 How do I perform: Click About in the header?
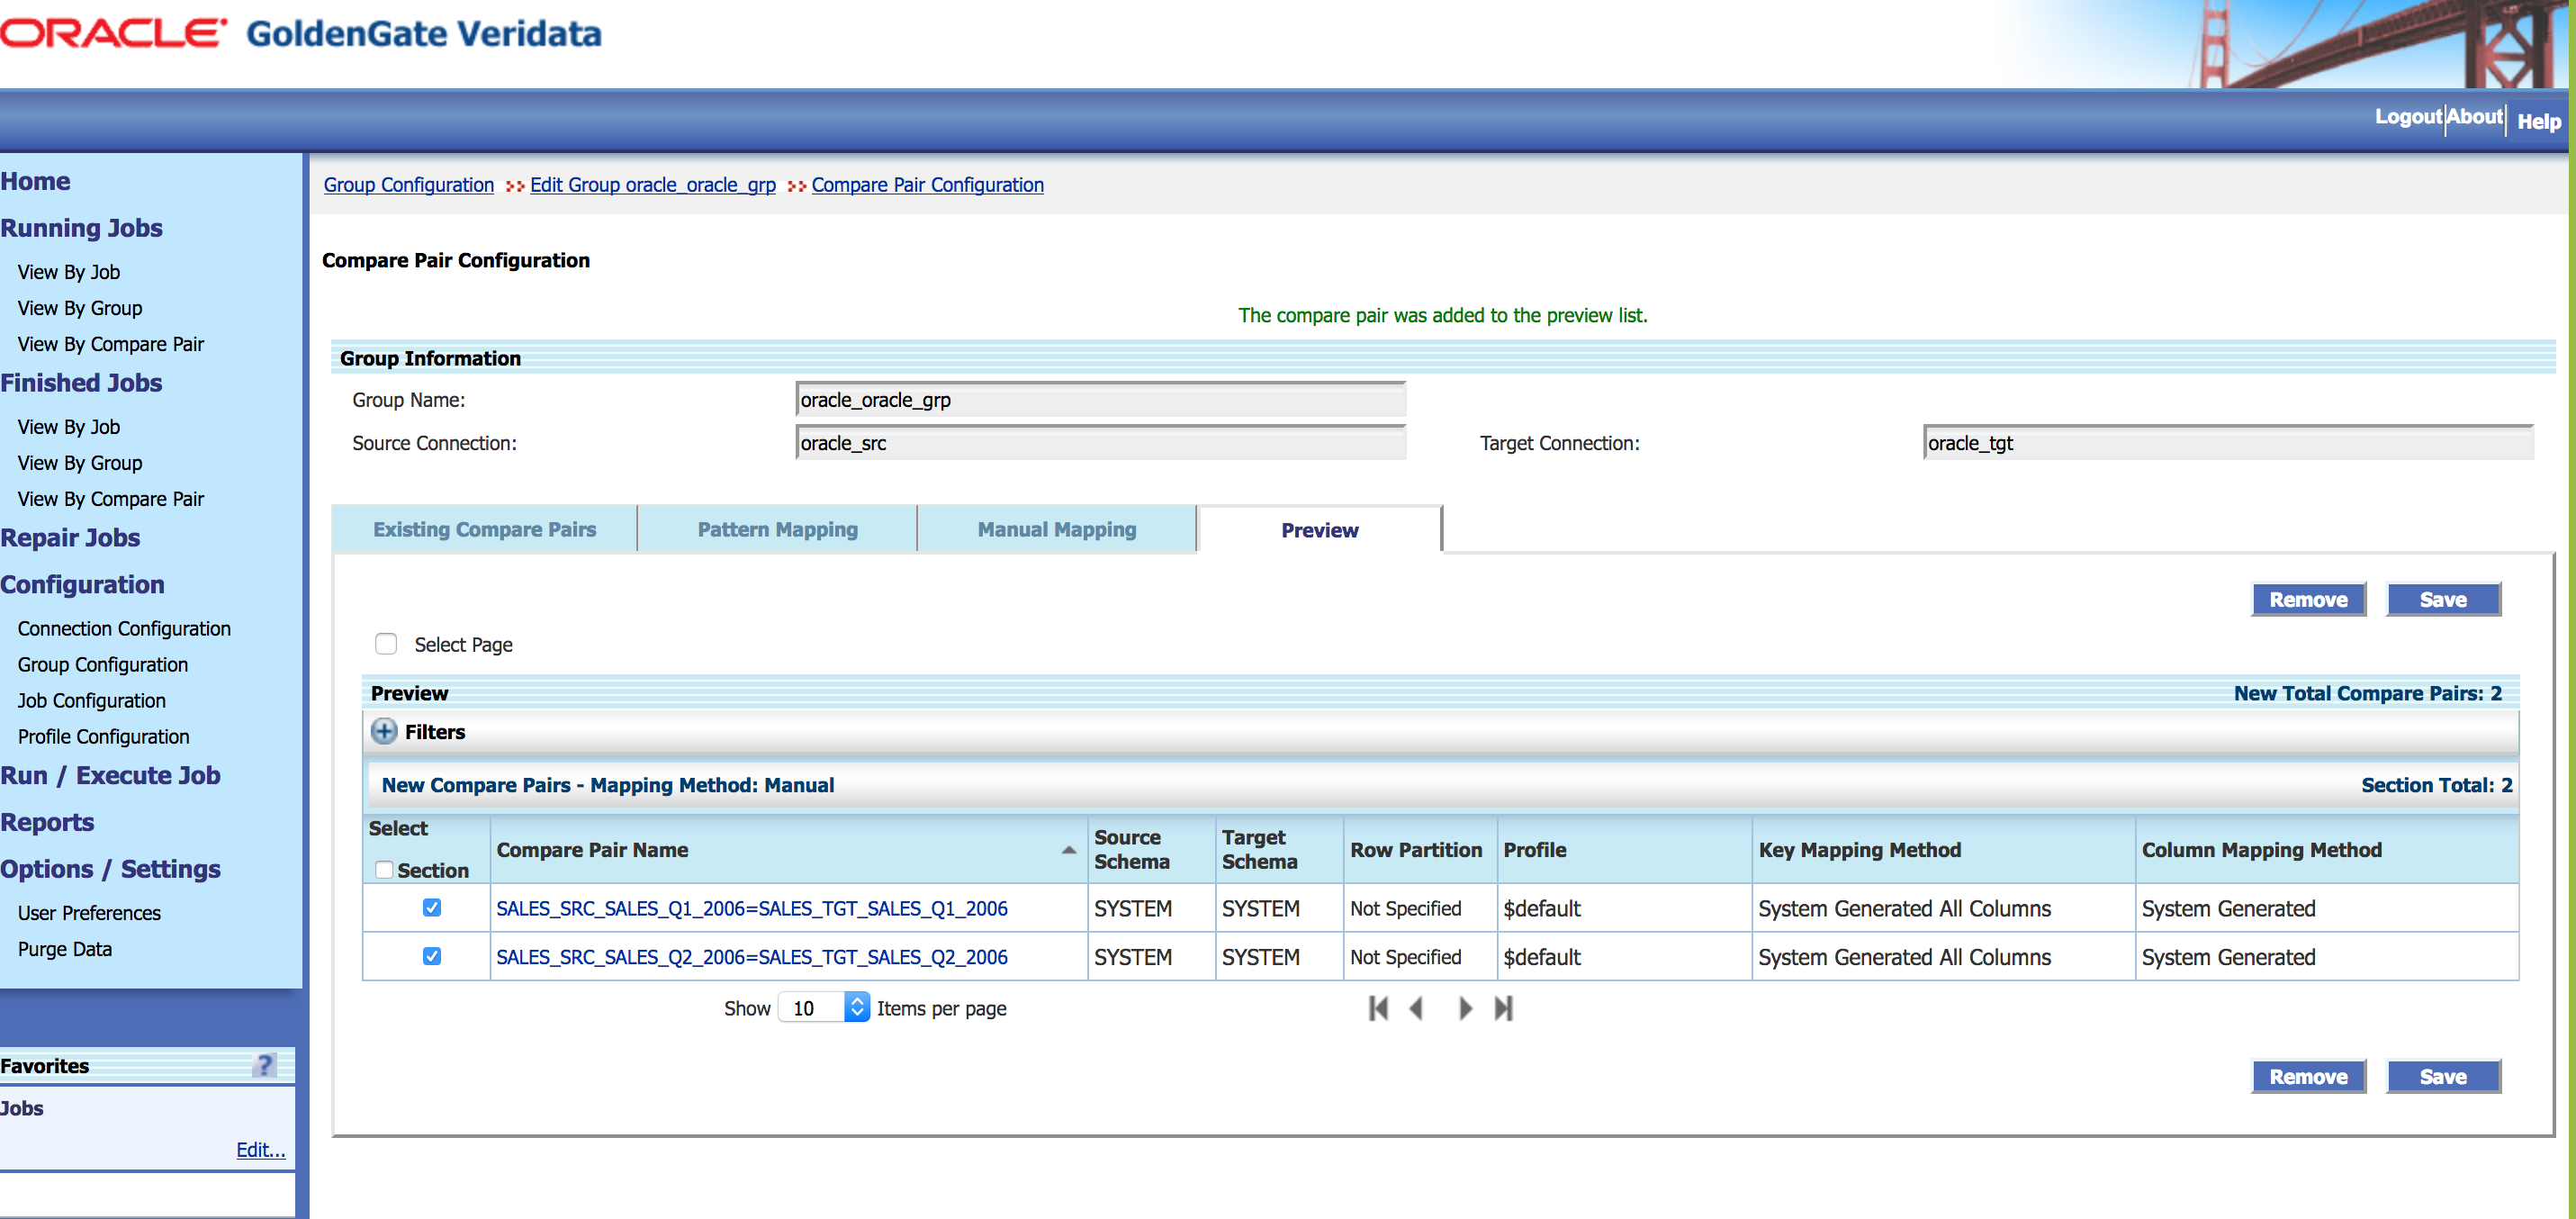click(x=2474, y=116)
